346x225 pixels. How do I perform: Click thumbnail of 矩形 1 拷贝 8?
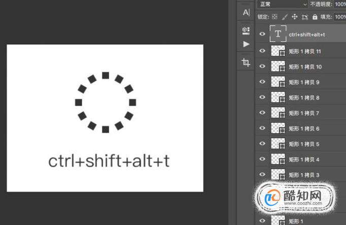click(x=278, y=97)
